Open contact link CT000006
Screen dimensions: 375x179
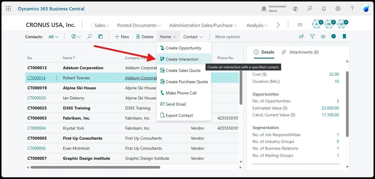[36, 148]
